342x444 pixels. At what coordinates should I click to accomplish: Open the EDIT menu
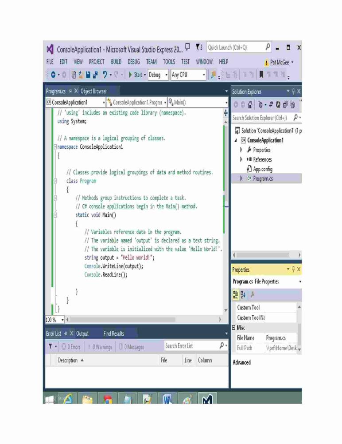pos(63,62)
